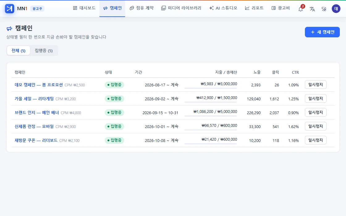Image resolution: width=346 pixels, height=216 pixels.
Task: Click the 지출 / 총예산 column header
Action: (x=226, y=72)
